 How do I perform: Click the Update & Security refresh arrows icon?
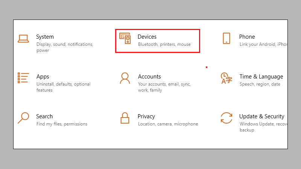(227, 118)
